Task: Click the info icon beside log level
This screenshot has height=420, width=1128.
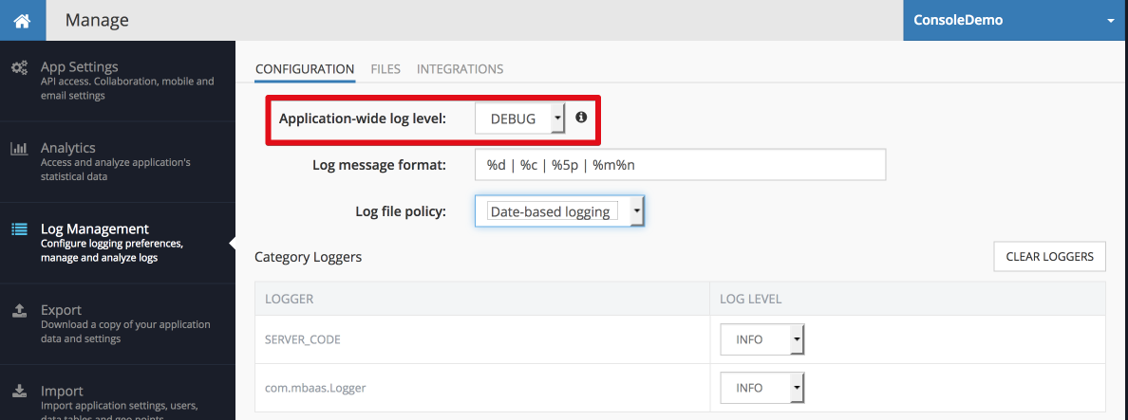Action: [x=581, y=117]
